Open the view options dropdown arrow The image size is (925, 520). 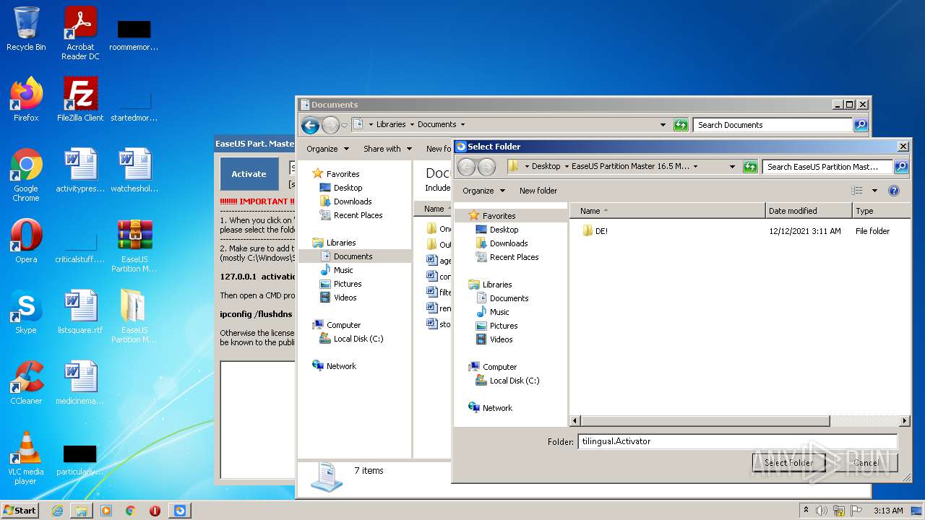(874, 191)
